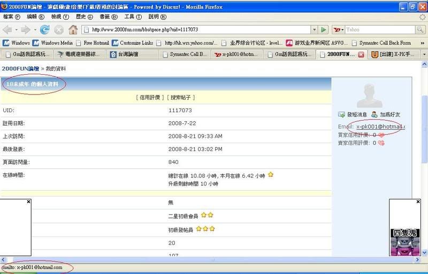The height and width of the screenshot is (274, 428).
Task: Open the tab list dropdown arrow
Action: click(424, 54)
